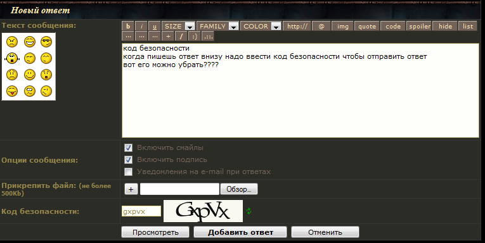The height and width of the screenshot is (243, 485).
Task: Open the FAMILY font dropdown
Action: [218, 26]
